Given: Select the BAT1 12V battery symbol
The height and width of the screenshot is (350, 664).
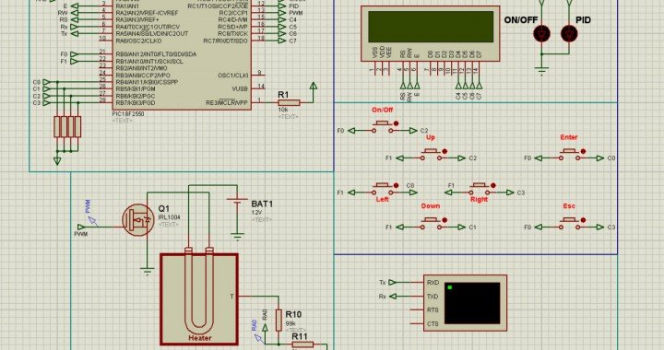Looking at the screenshot, I should coord(237,204).
